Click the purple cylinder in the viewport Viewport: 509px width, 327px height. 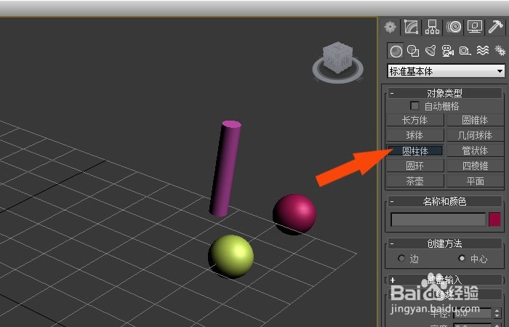[225, 169]
